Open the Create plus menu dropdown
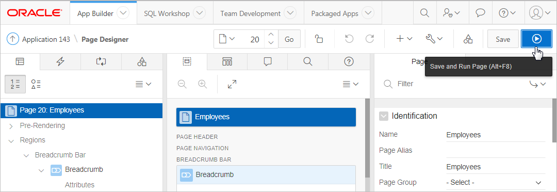 coord(404,39)
